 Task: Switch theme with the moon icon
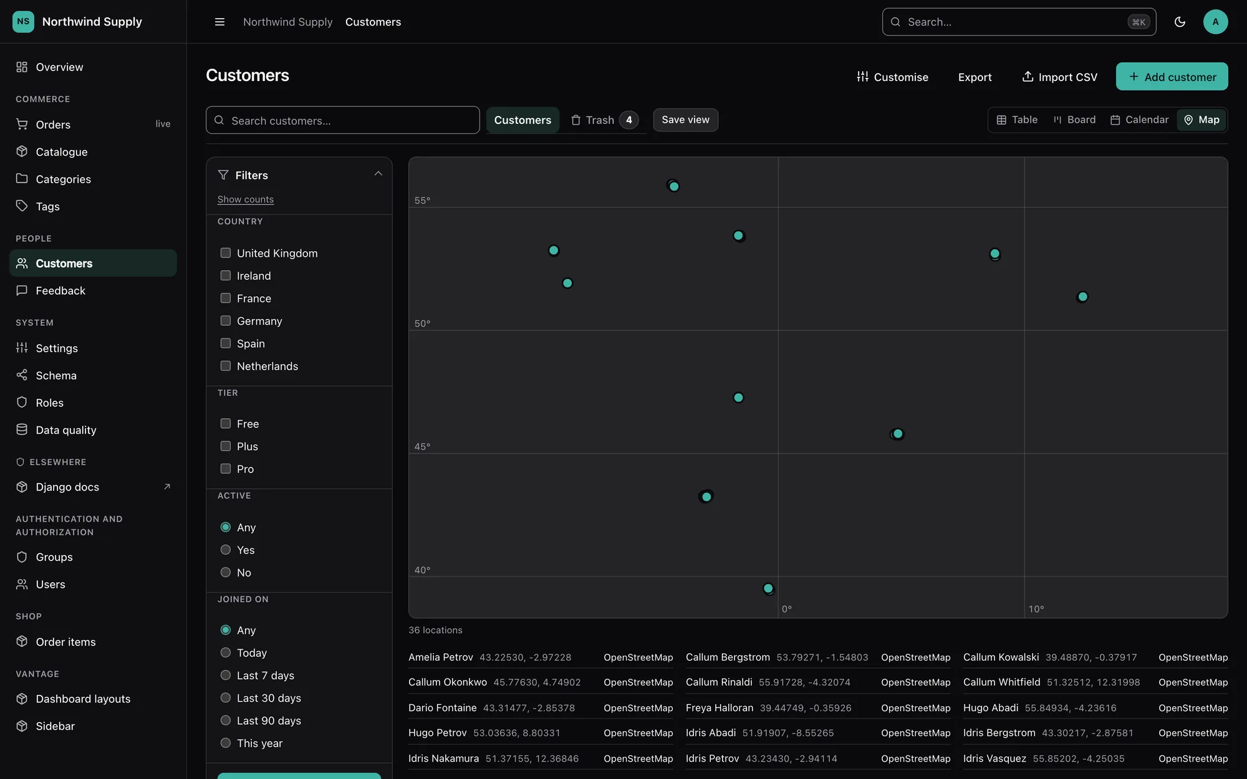click(1180, 22)
